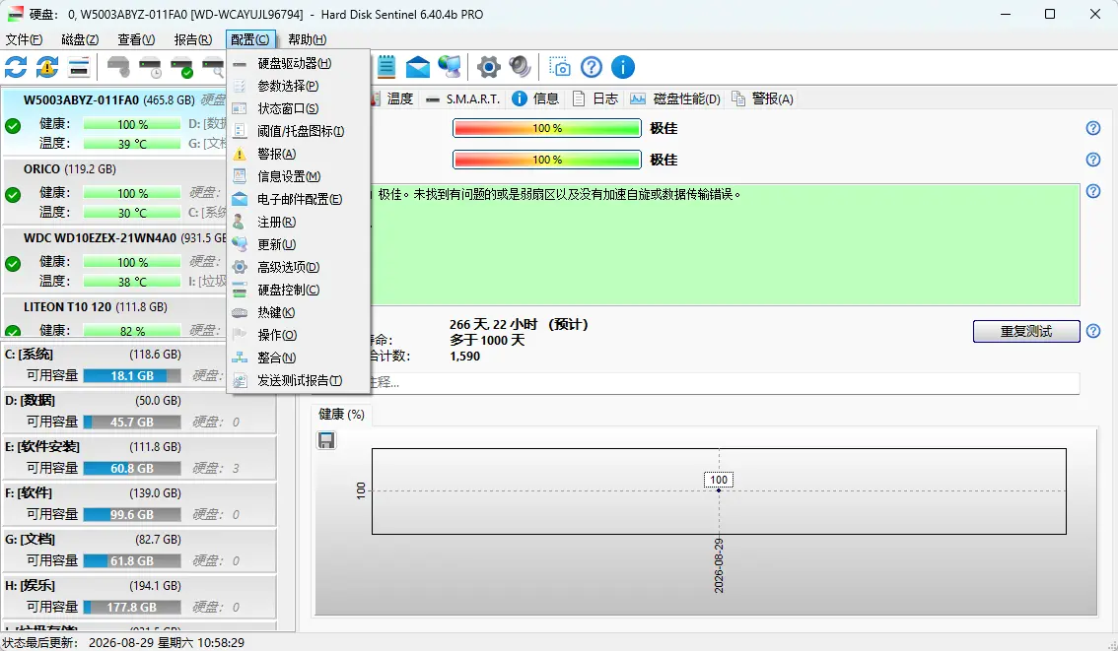
Task: Click the green check icon of W5003ABYZ disk
Action: (x=13, y=126)
